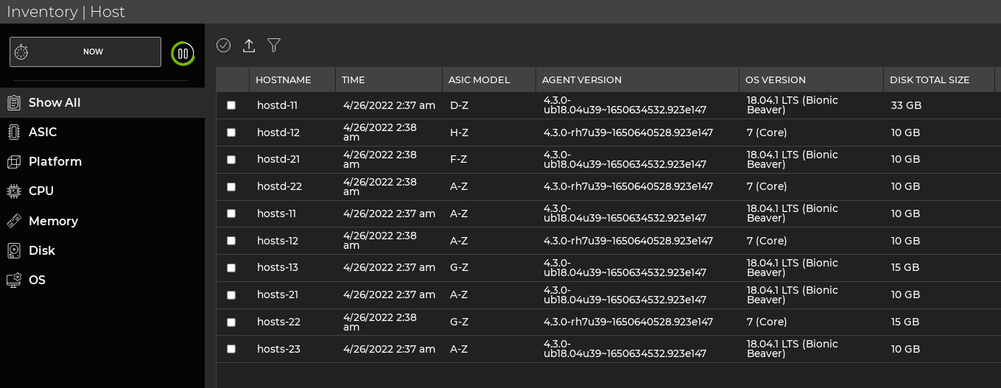This screenshot has width=1001, height=388.
Task: Click the stopwatch icon in the time selector
Action: pos(22,52)
